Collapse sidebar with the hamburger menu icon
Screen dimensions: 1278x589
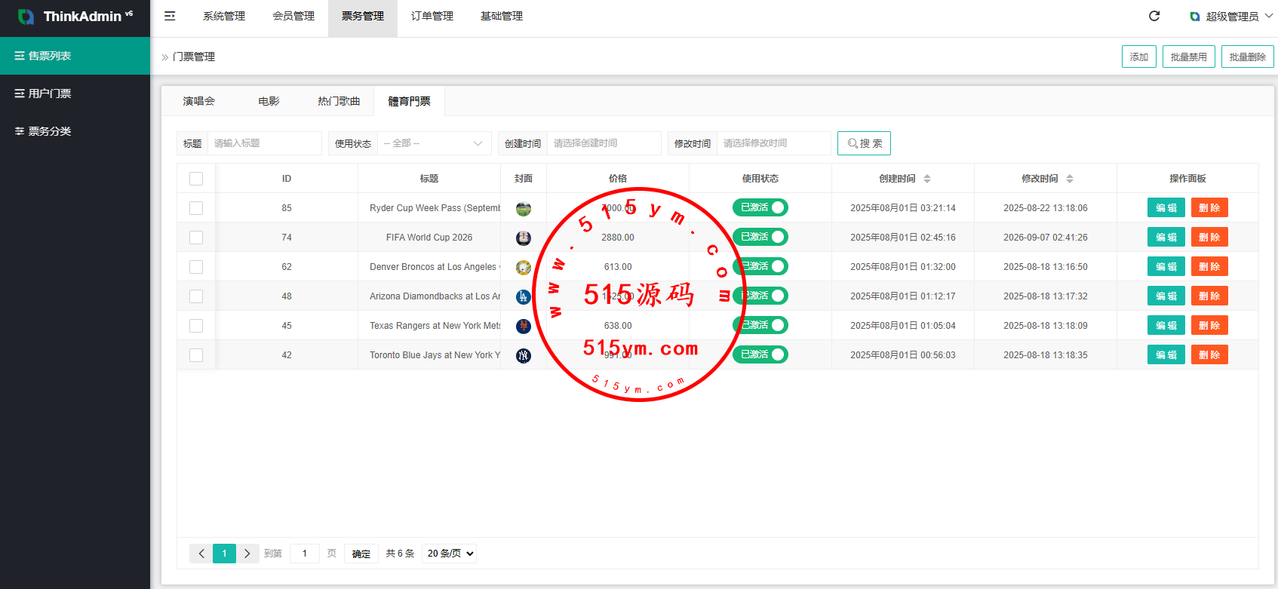[x=170, y=16]
